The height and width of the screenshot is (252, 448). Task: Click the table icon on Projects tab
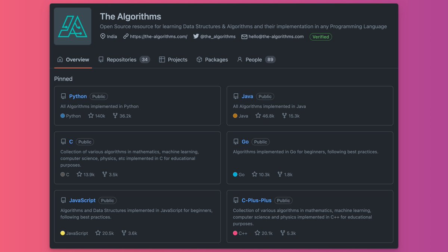(162, 59)
